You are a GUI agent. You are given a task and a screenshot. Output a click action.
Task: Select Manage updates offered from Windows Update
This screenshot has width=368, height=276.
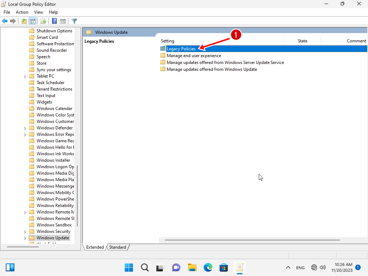point(212,69)
